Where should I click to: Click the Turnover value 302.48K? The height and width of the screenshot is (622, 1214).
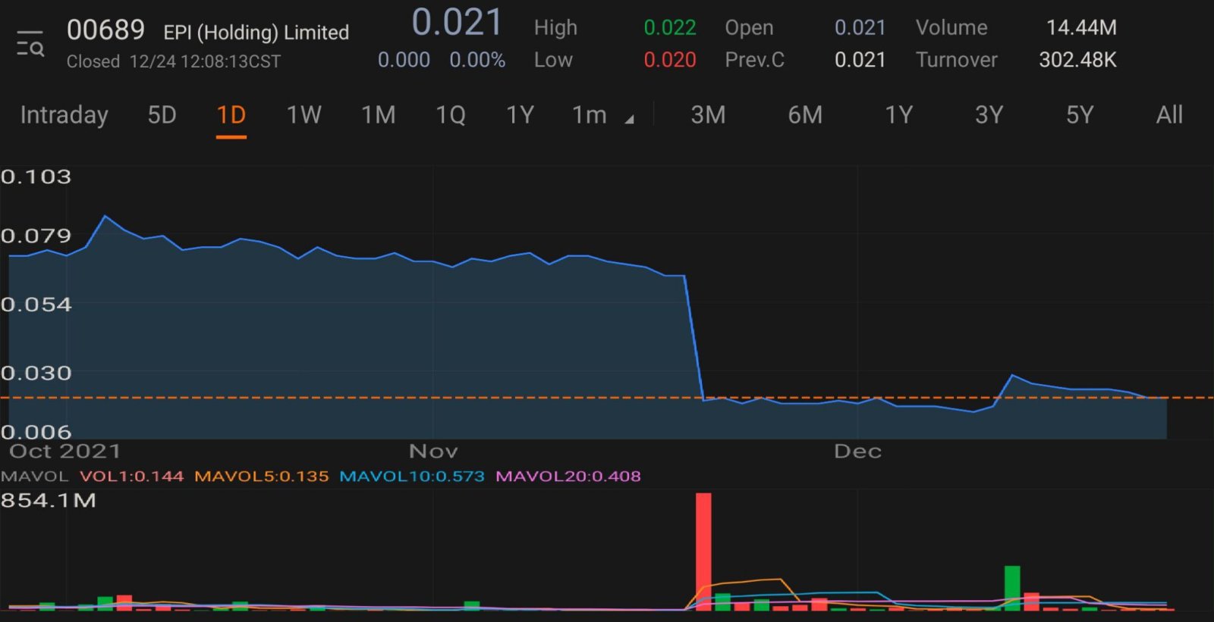click(x=1077, y=60)
